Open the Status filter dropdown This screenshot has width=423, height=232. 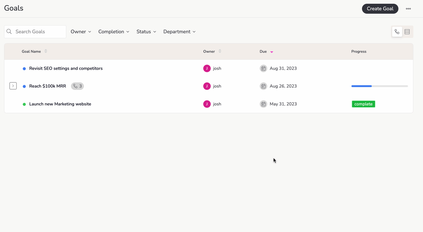(146, 32)
